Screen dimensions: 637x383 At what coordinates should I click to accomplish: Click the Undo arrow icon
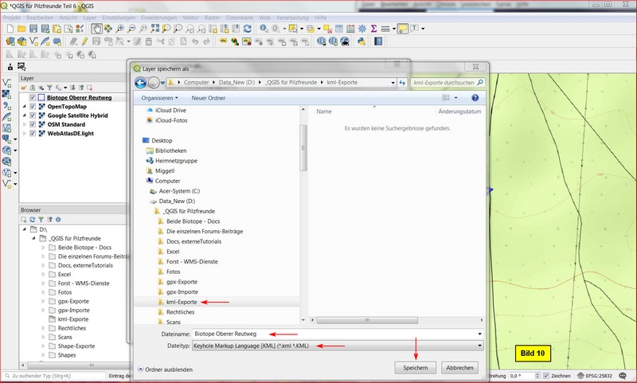(x=195, y=41)
